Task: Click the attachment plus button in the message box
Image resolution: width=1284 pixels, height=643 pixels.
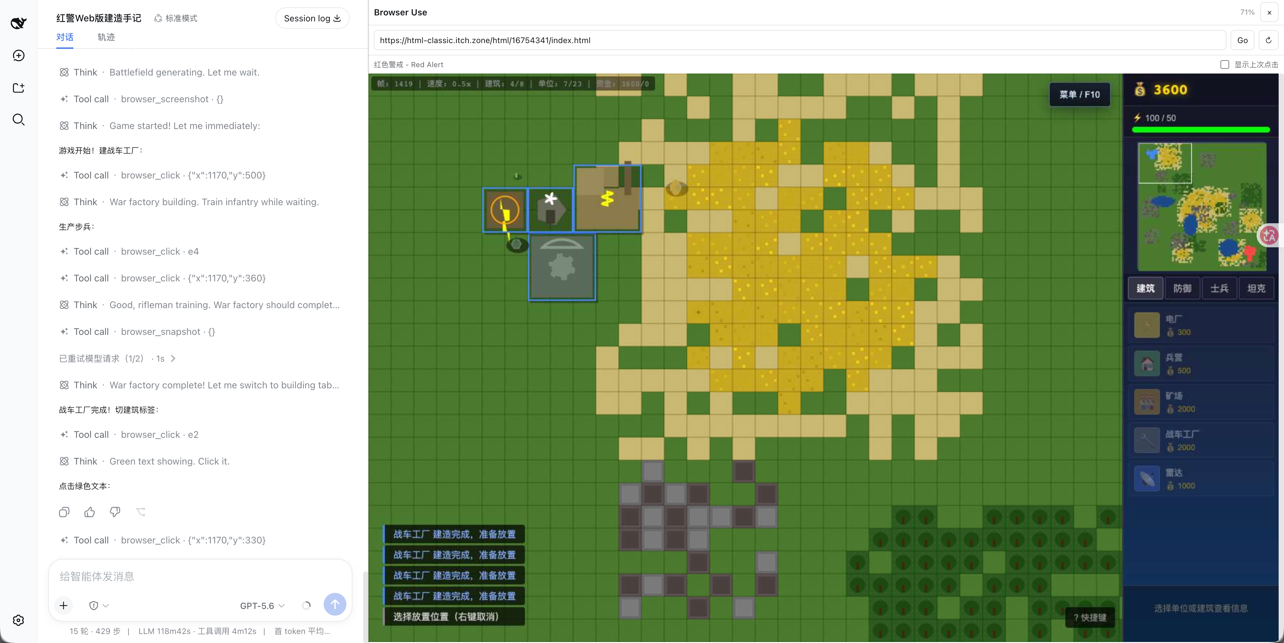Action: pyautogui.click(x=63, y=606)
